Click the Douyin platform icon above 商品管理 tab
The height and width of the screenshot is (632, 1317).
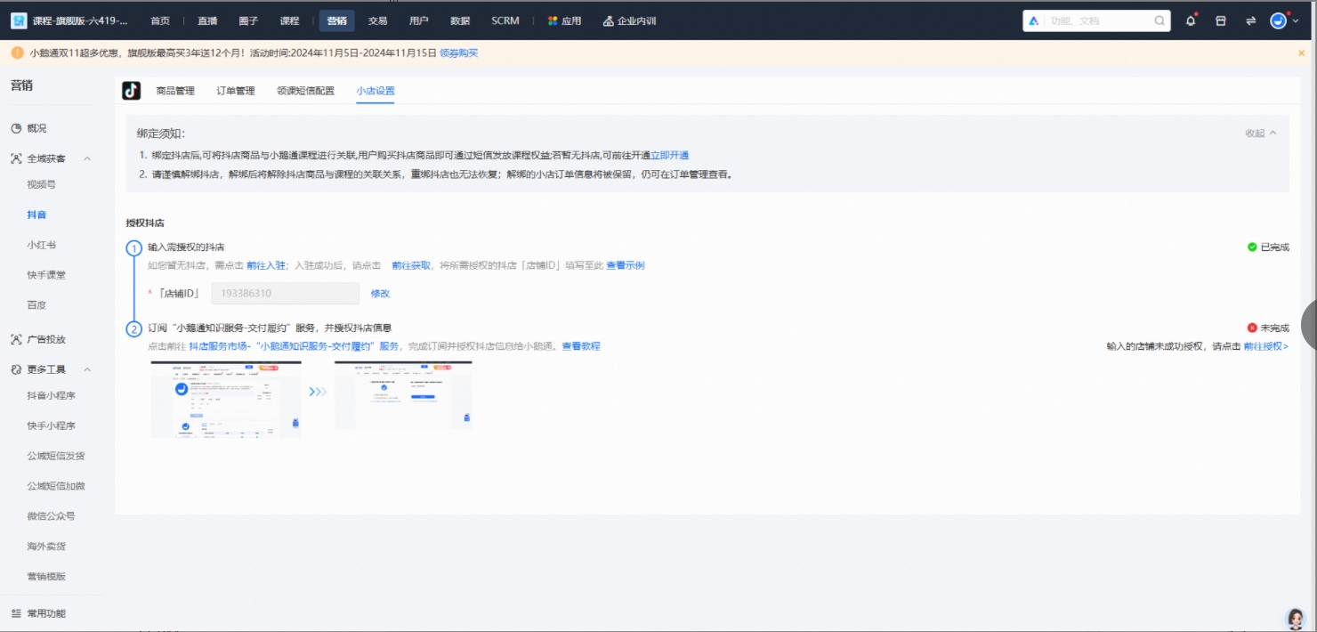(x=130, y=90)
